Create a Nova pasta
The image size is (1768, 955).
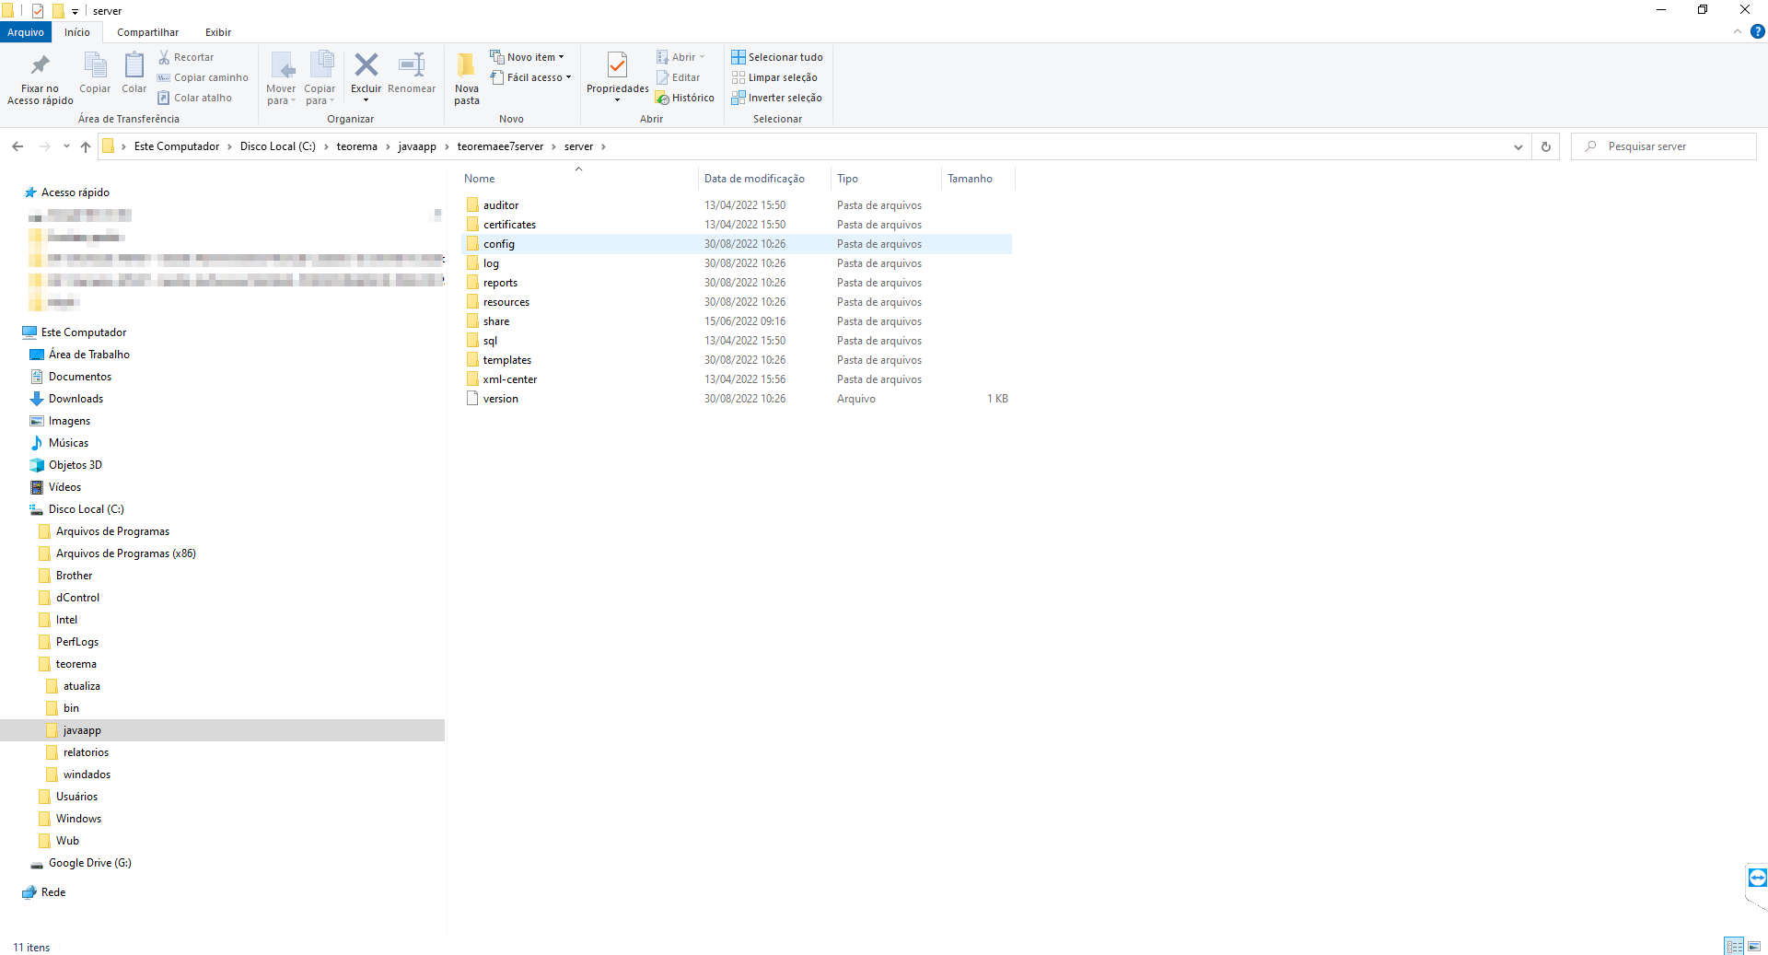pyautogui.click(x=467, y=78)
